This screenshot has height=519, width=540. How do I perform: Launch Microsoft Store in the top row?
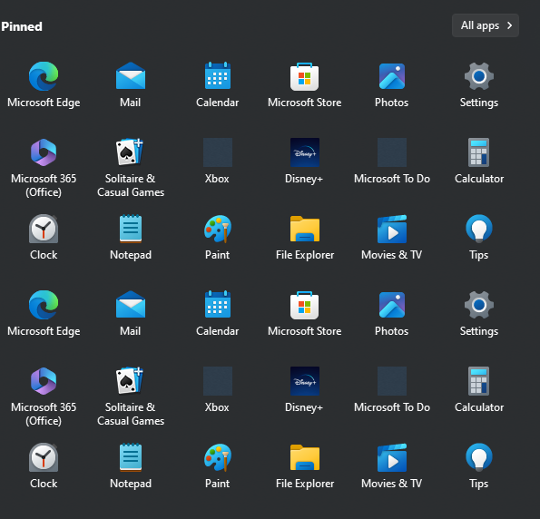304,77
